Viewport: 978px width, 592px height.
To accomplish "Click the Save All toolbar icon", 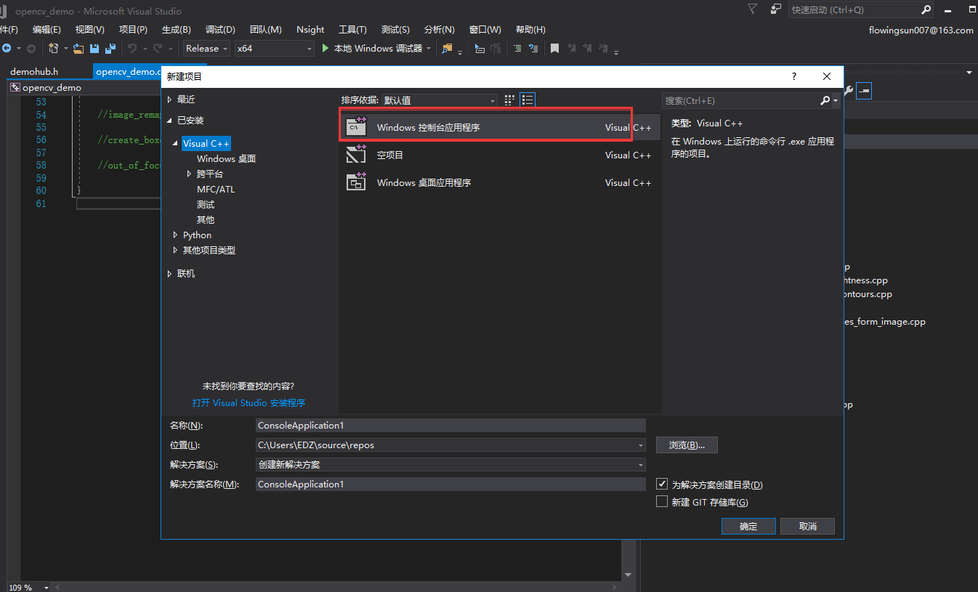I will [x=110, y=49].
